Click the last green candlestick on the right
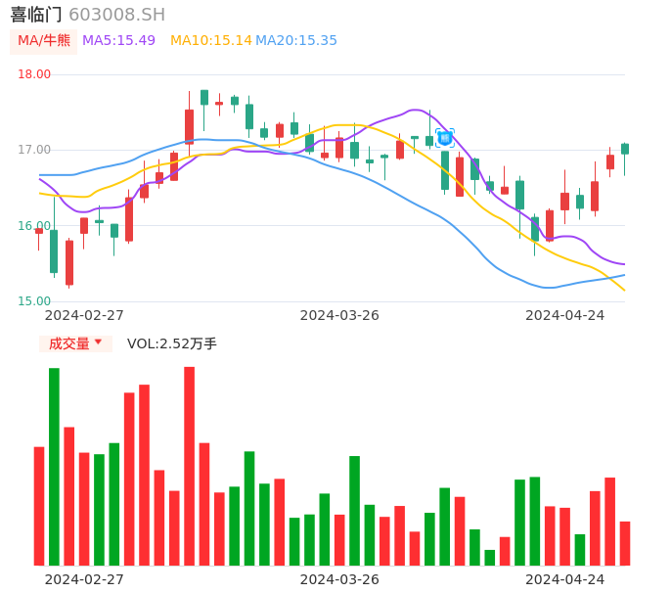The height and width of the screenshot is (593, 671). tap(625, 149)
